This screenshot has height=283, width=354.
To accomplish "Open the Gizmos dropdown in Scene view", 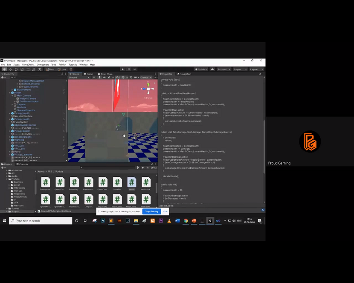I will click(x=145, y=77).
